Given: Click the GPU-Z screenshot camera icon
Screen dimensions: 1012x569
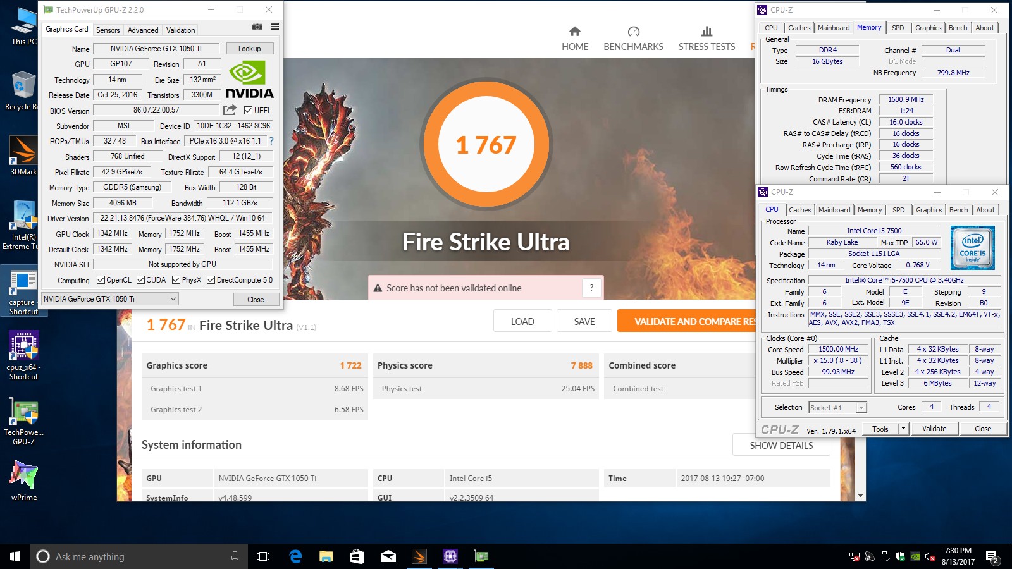Looking at the screenshot, I should (x=257, y=27).
